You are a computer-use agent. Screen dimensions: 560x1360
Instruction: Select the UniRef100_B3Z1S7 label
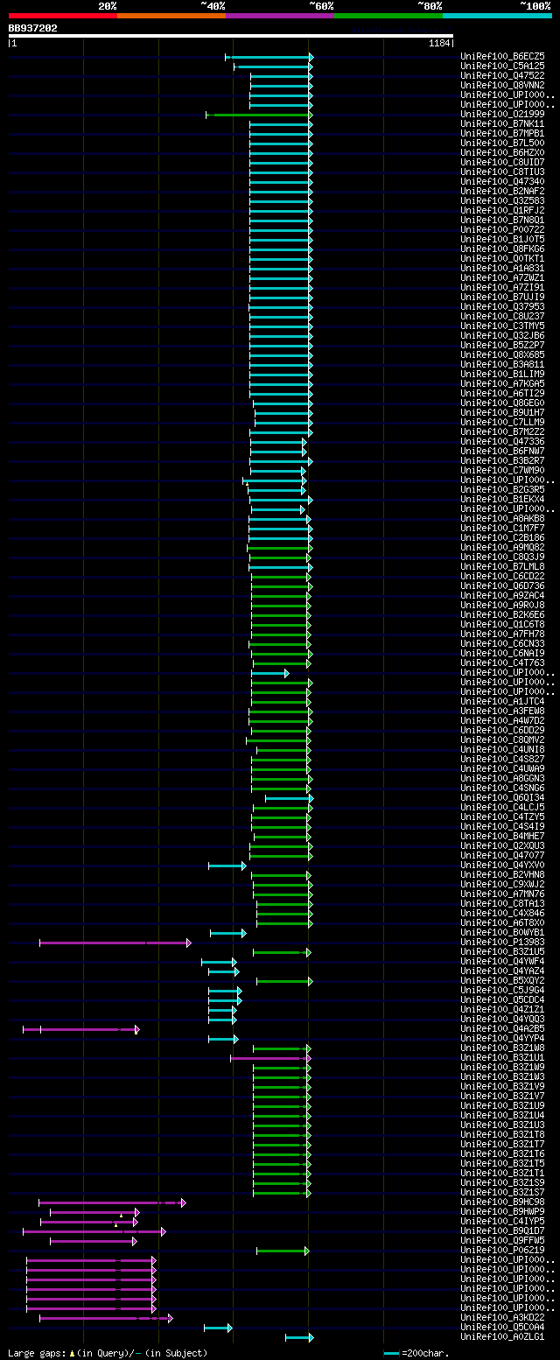501,1192
